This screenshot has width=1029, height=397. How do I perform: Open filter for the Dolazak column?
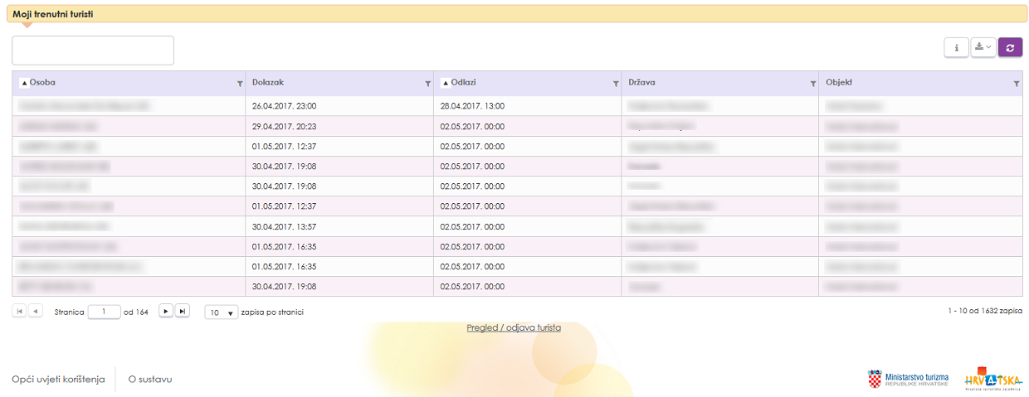427,84
